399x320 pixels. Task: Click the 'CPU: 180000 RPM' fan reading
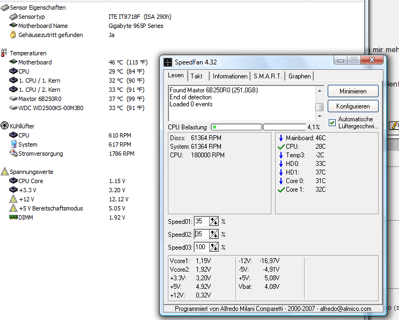[197, 155]
